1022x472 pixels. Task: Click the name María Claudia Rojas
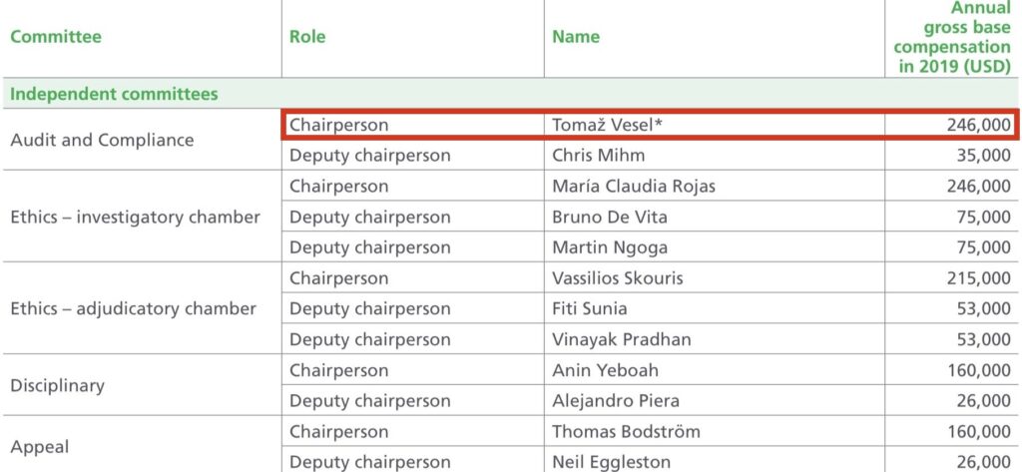point(634,187)
